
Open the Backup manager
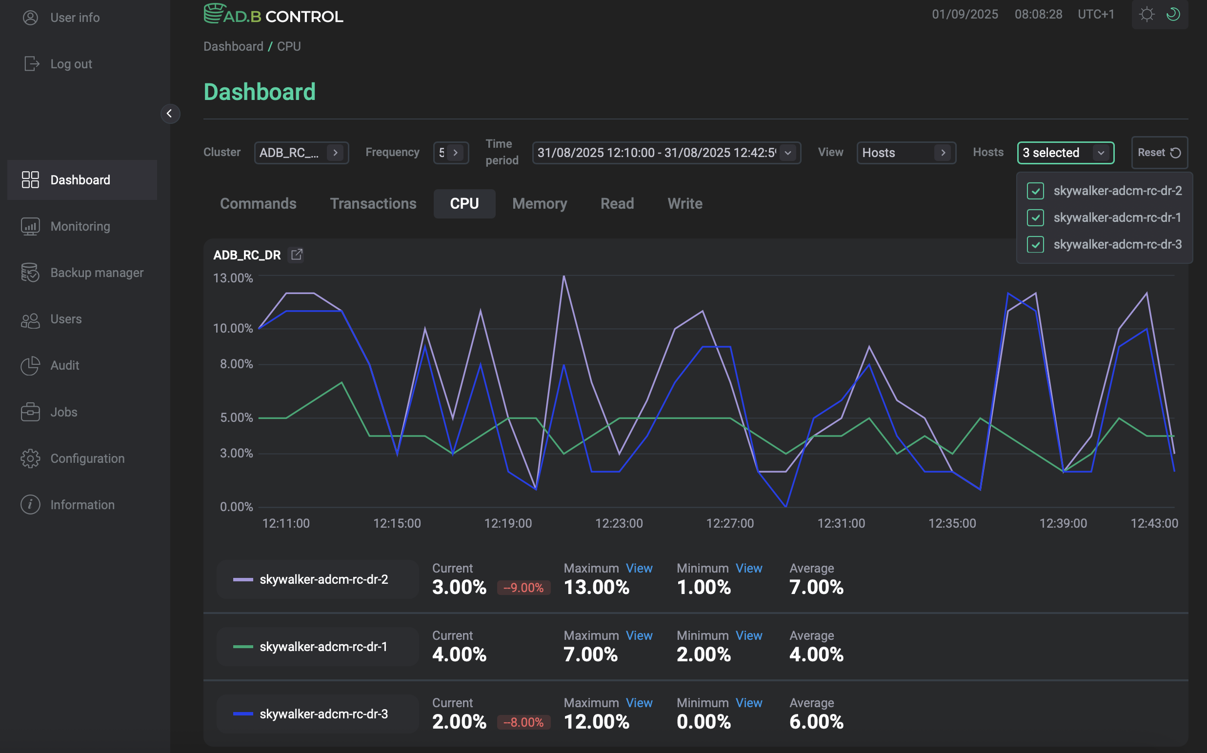(96, 273)
